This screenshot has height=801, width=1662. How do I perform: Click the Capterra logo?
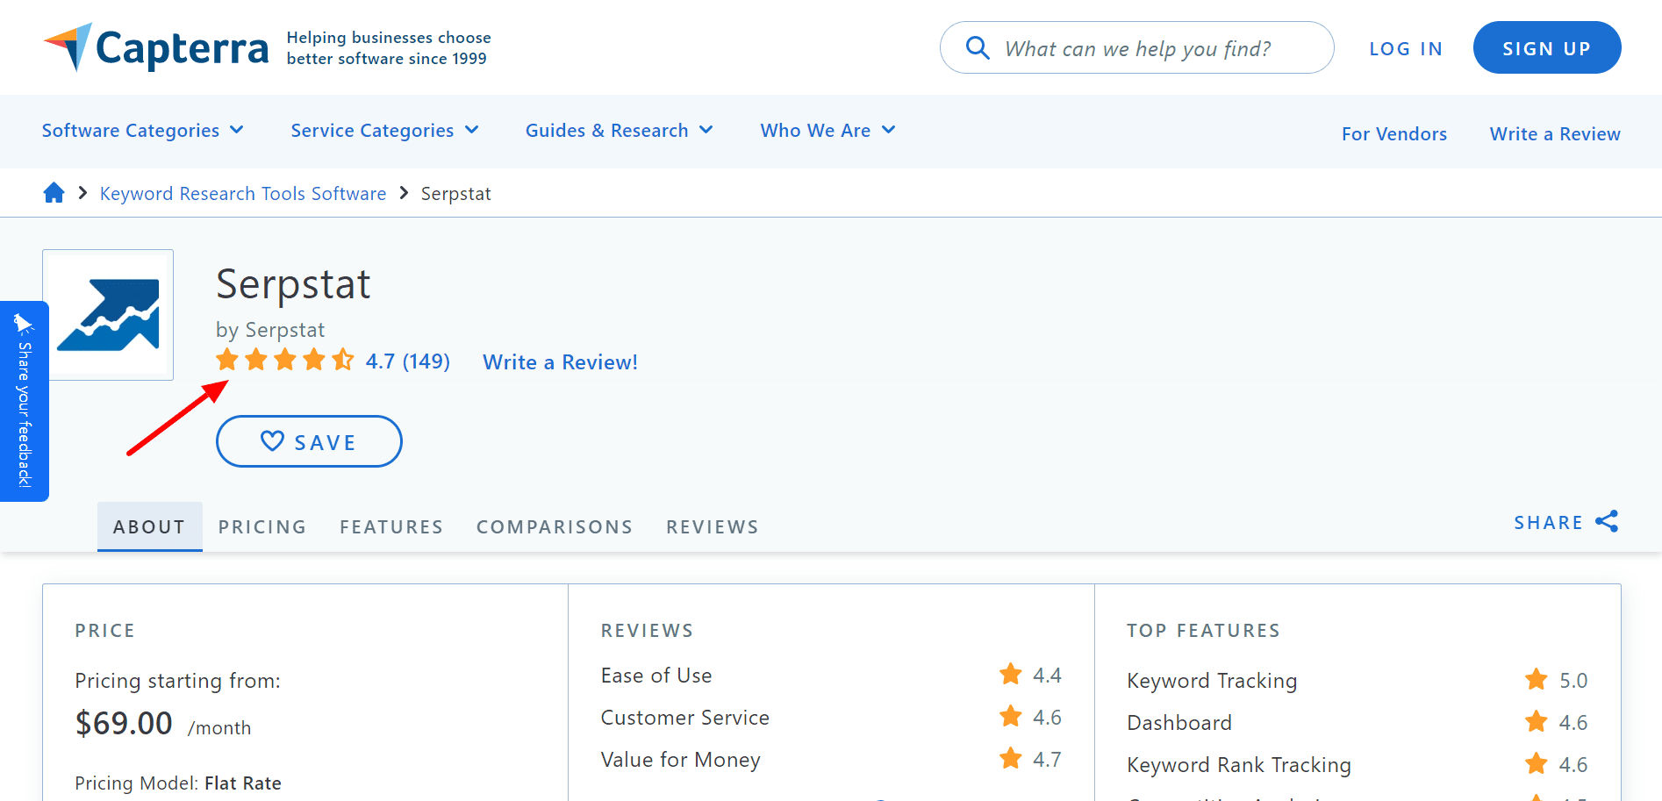click(155, 47)
